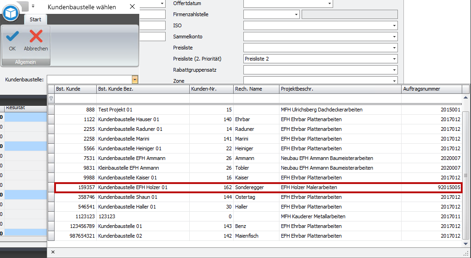Screen dimensions: 471x258
Task: Open the quick access toolbar customize arrow
Action: 33,6
